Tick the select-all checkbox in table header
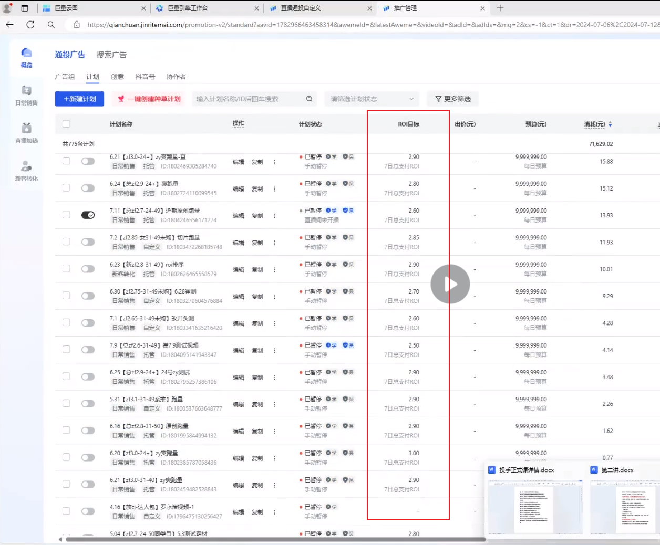This screenshot has width=660, height=545. click(66, 124)
